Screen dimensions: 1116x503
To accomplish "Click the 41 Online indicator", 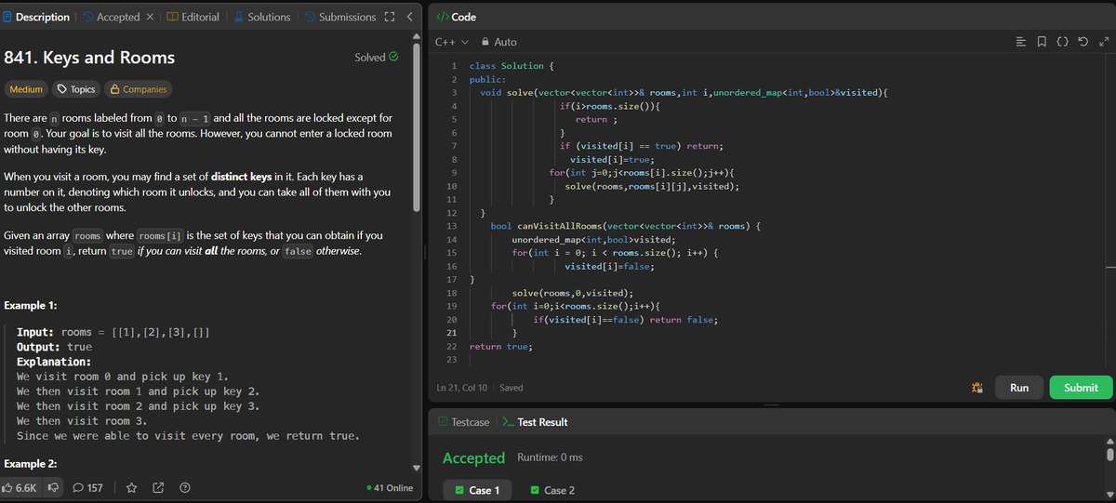I will (x=390, y=488).
